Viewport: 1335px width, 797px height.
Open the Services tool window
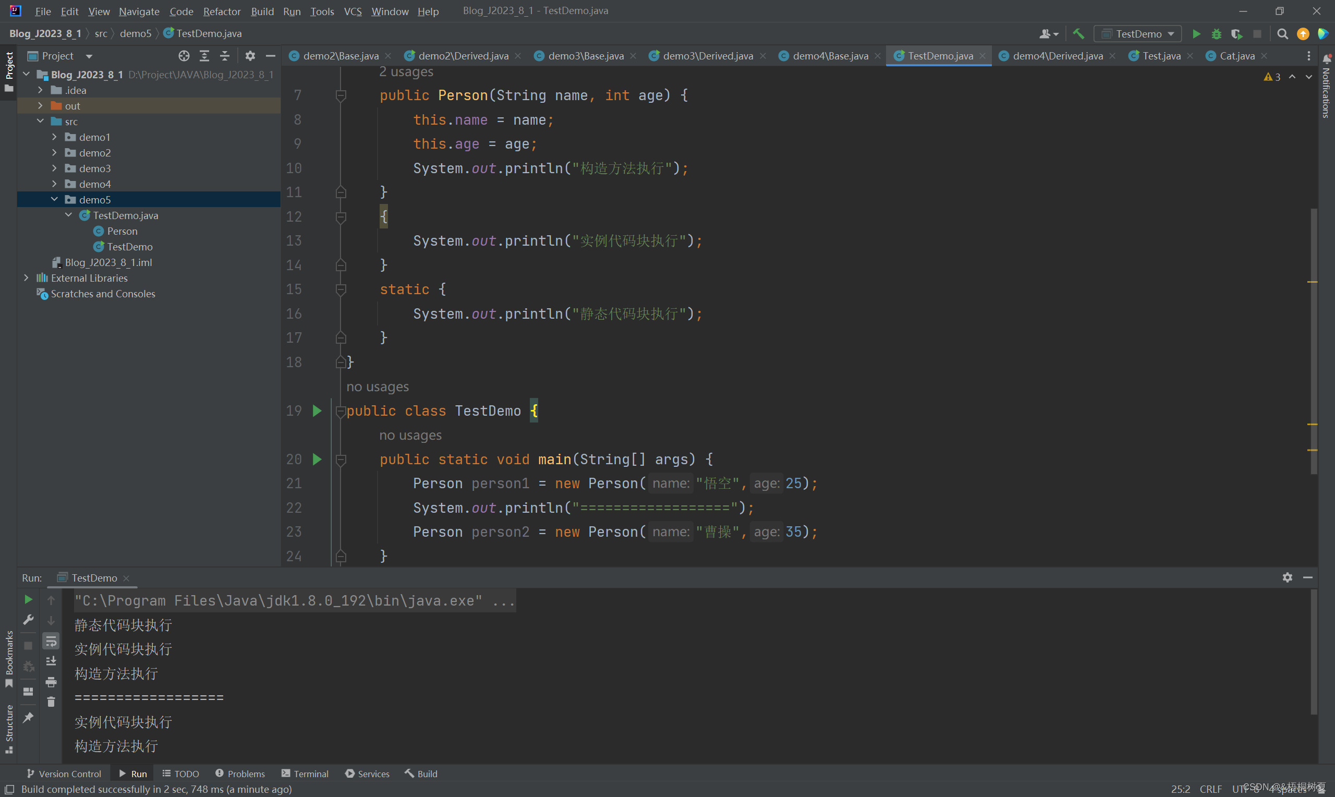click(368, 774)
